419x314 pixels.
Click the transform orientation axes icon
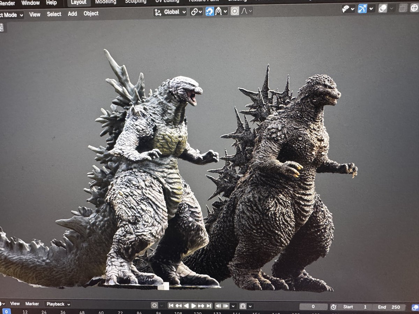pyautogui.click(x=158, y=12)
